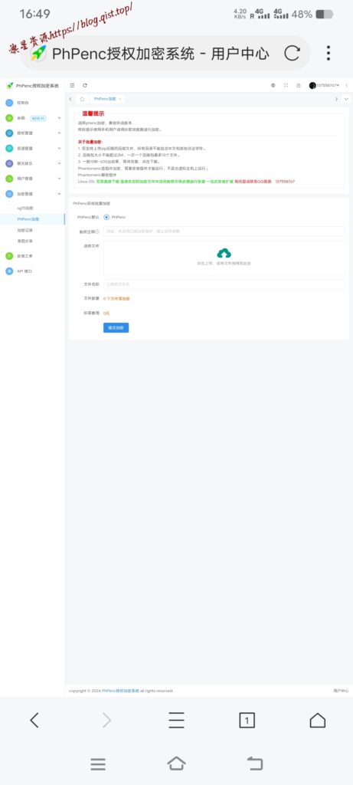Collapse the 加密管理 menu chevron
The width and height of the screenshot is (353, 785).
pos(59,194)
